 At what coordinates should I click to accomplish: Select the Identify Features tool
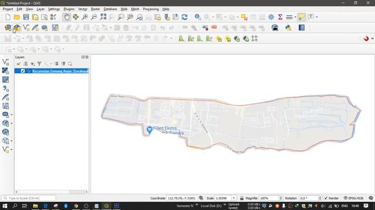197,17
